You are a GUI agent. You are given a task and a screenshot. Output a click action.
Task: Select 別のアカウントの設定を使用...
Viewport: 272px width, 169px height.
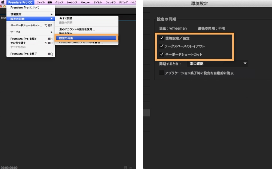pyautogui.click(x=87, y=29)
